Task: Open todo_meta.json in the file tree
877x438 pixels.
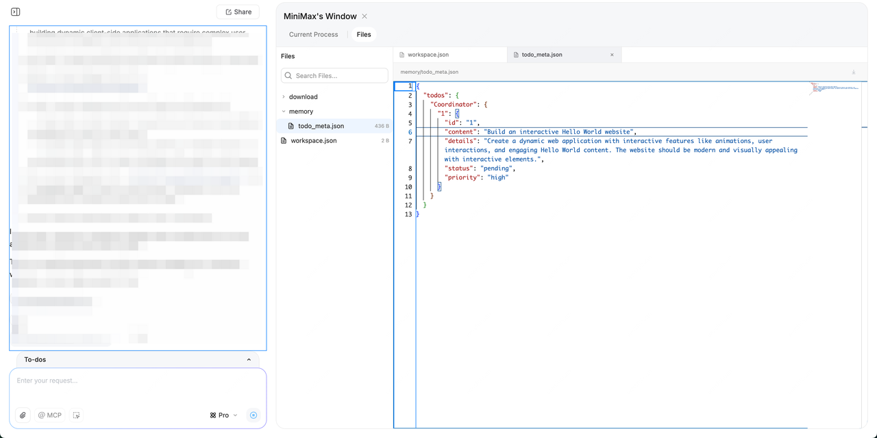Action: coord(321,126)
